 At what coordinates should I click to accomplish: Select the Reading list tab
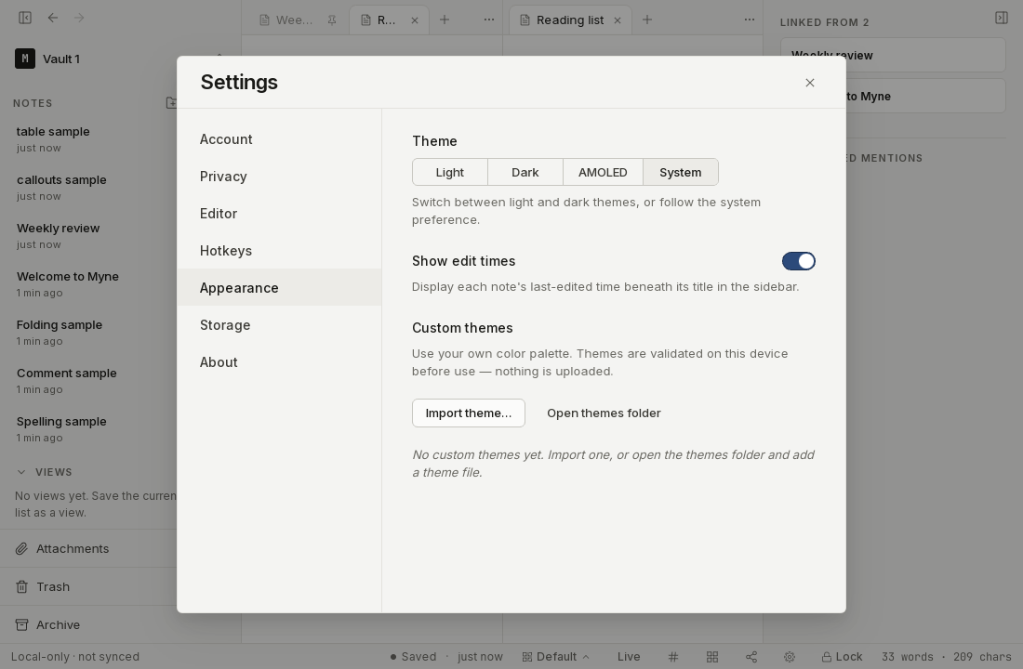pos(569,20)
